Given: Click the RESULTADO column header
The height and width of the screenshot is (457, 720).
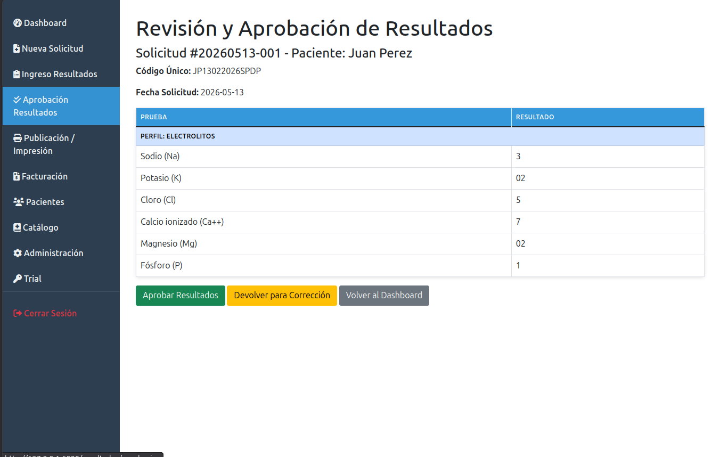Looking at the screenshot, I should [x=608, y=117].
